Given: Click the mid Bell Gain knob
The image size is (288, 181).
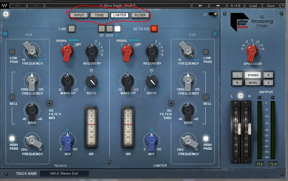Looking at the screenshot, I should (x=32, y=111).
